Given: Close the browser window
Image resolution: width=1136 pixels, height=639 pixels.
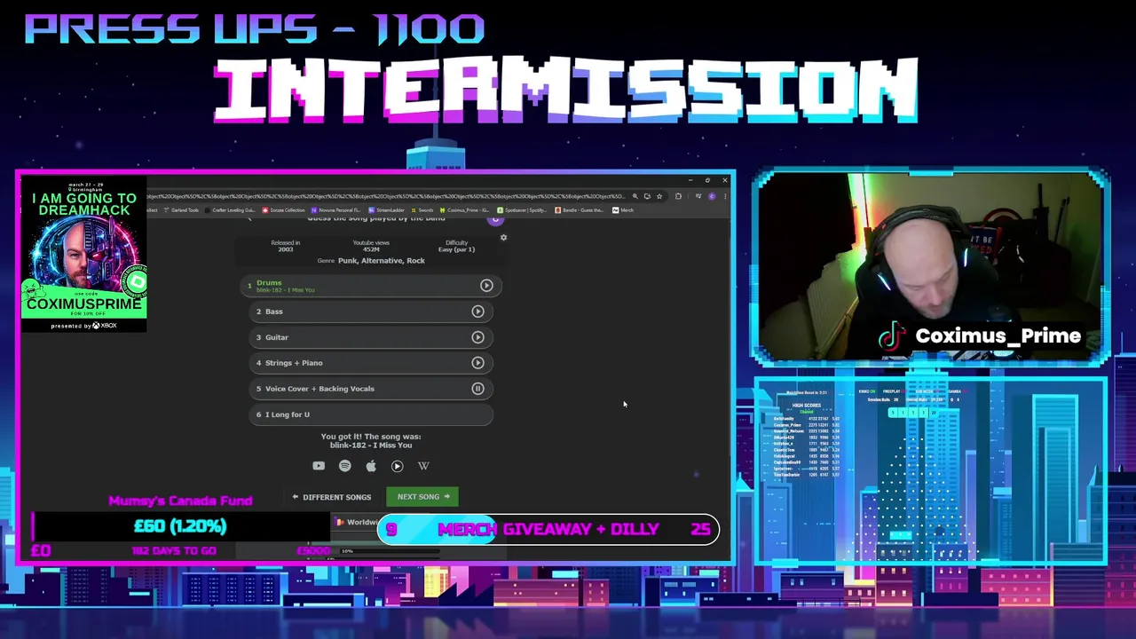Looking at the screenshot, I should [x=724, y=180].
